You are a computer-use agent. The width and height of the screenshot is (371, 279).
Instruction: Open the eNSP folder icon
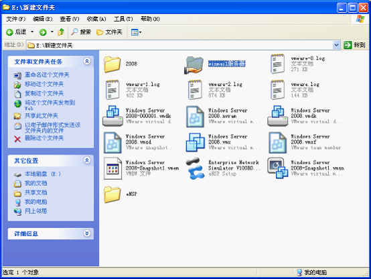pyautogui.click(x=112, y=194)
